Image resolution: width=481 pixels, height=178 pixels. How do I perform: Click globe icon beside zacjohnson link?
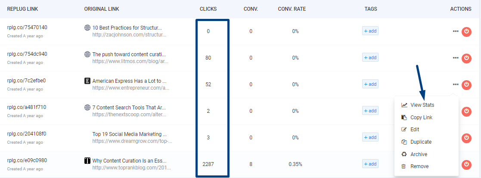click(87, 28)
